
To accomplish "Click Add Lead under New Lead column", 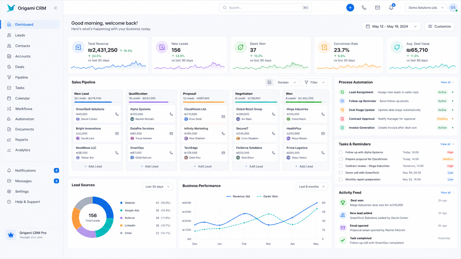I will tap(93, 167).
